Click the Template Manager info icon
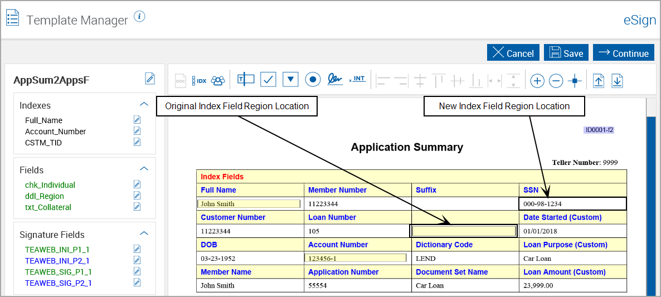 click(140, 17)
